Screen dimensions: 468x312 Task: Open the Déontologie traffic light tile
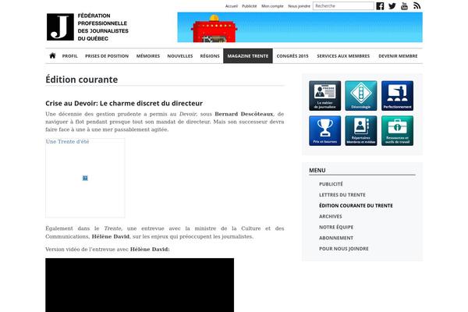pyautogui.click(x=361, y=95)
